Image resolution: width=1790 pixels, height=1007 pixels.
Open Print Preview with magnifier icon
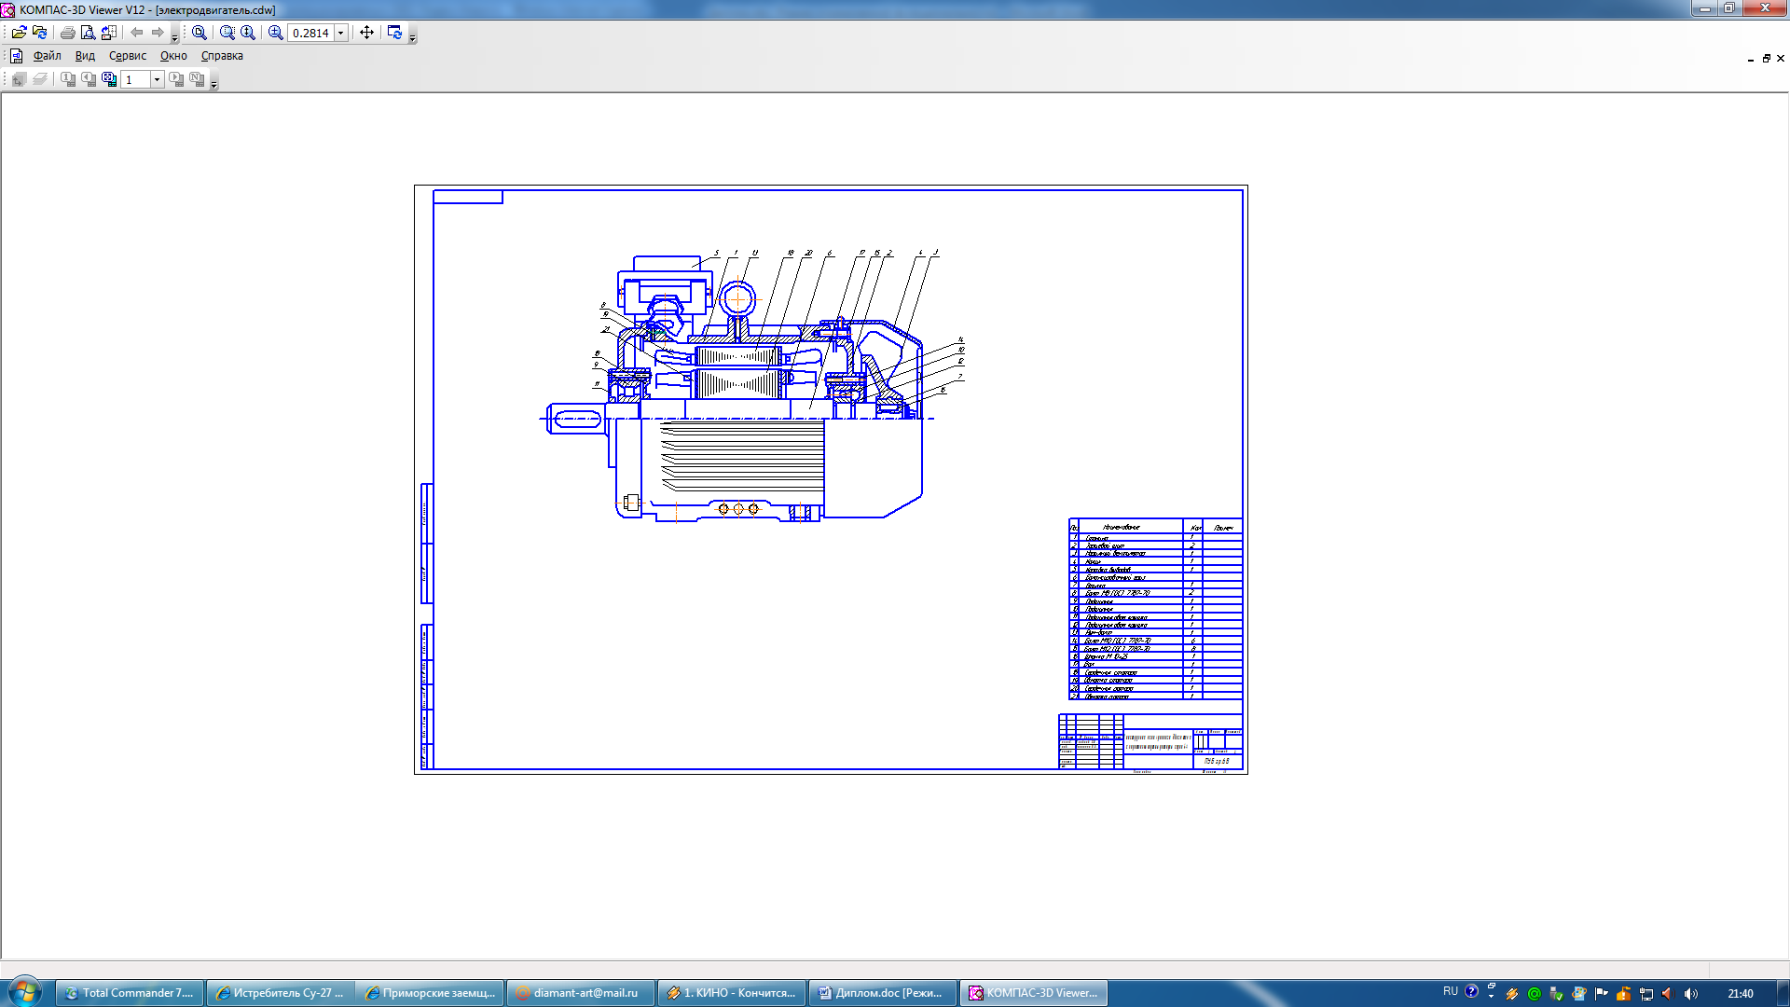pyautogui.click(x=88, y=33)
